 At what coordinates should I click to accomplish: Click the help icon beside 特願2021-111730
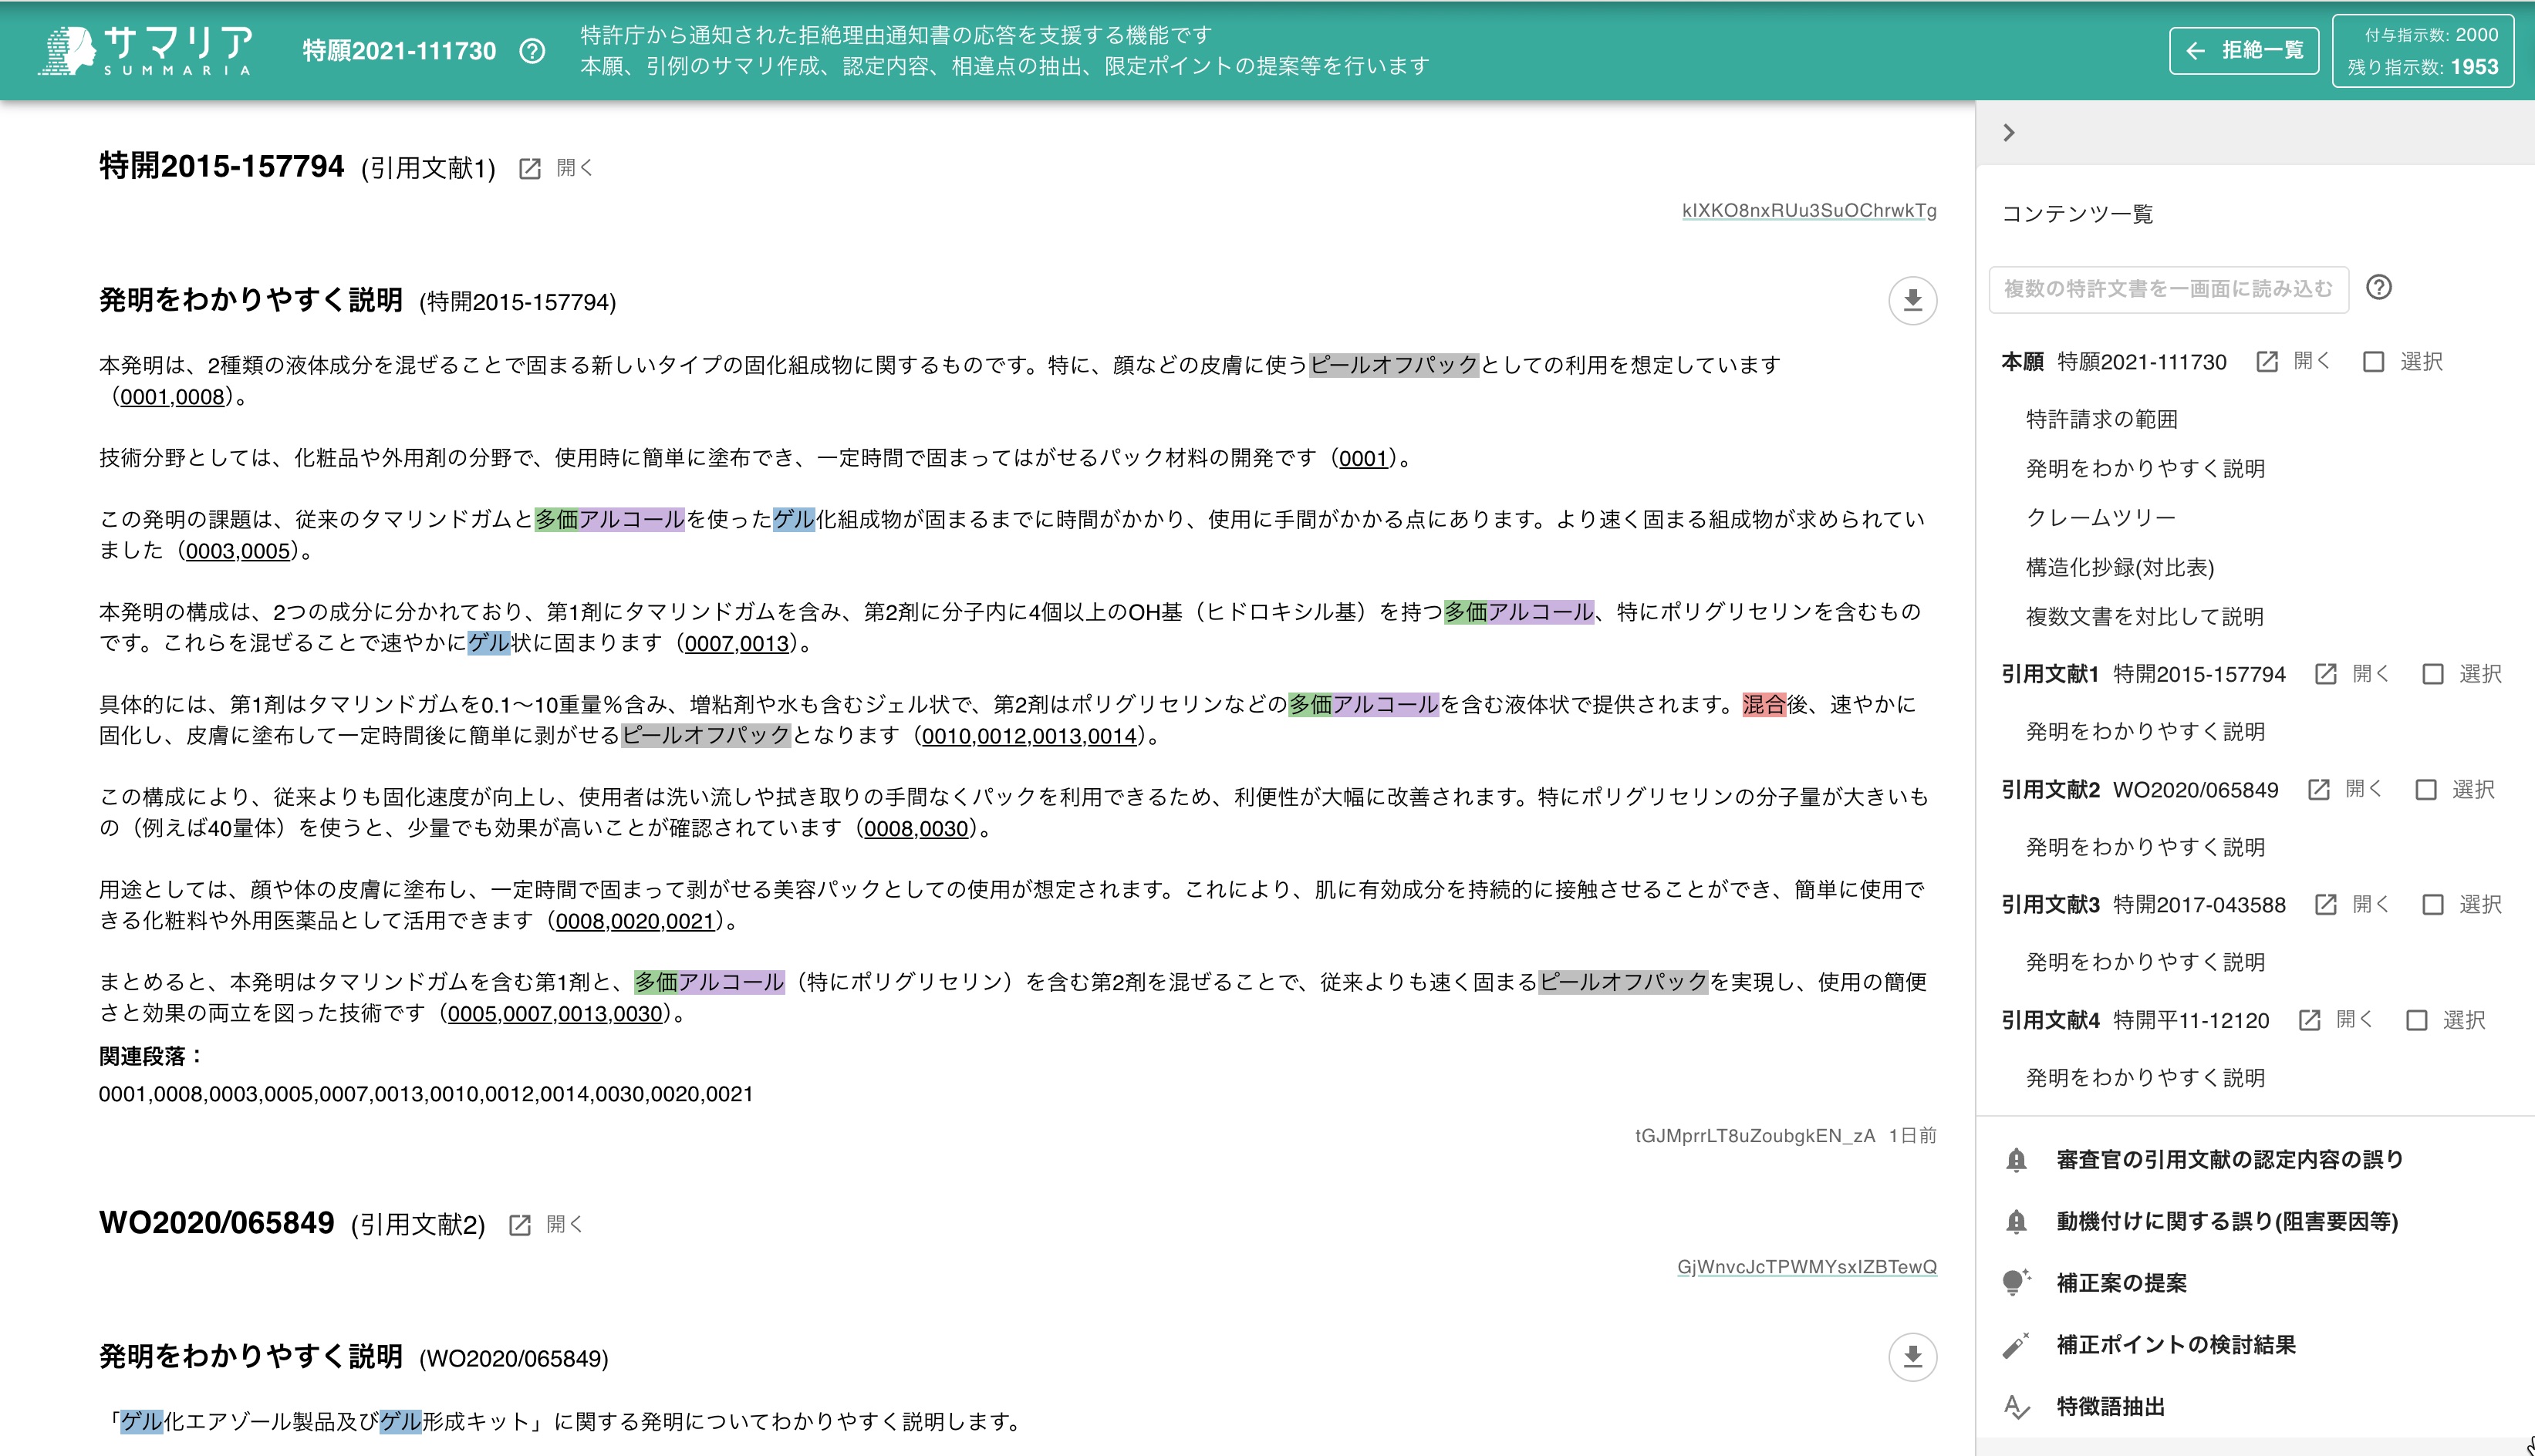tap(529, 50)
